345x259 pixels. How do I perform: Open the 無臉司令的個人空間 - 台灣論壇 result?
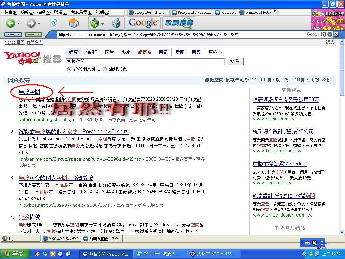tap(56, 178)
